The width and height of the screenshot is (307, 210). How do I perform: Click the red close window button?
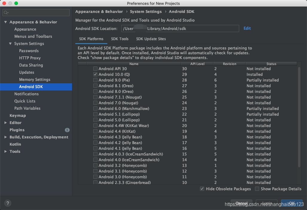tap(4, 3)
